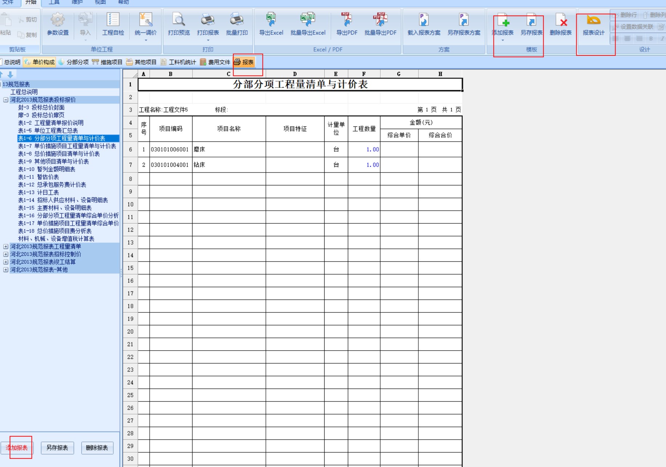
Task: Open 打印预览 print preview
Action: coord(179,25)
